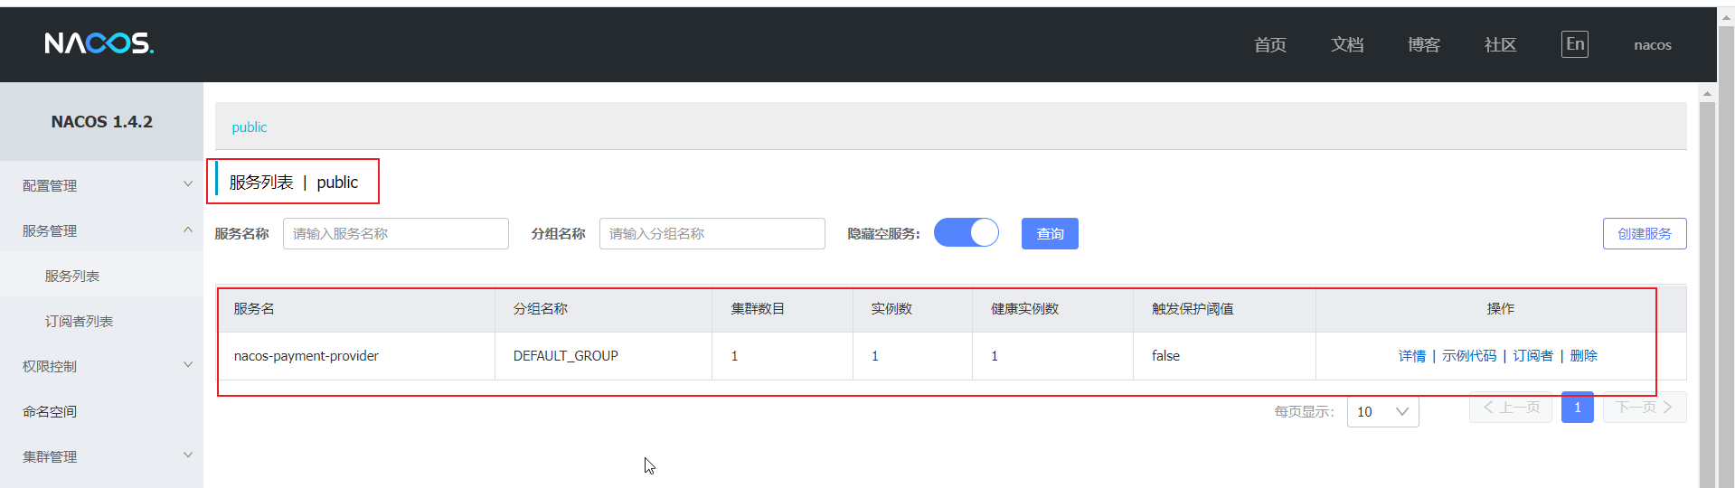Image resolution: width=1735 pixels, height=488 pixels.
Task: Click 删除 for nacos-payment-provider
Action: click(1584, 356)
